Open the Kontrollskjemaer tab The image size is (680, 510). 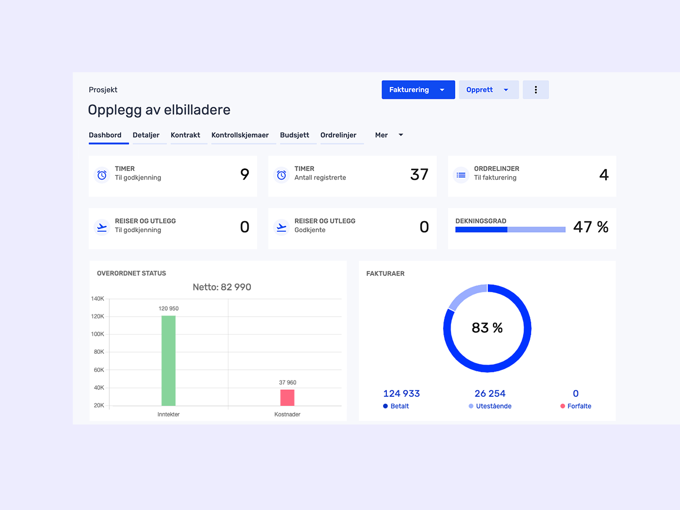pos(240,135)
